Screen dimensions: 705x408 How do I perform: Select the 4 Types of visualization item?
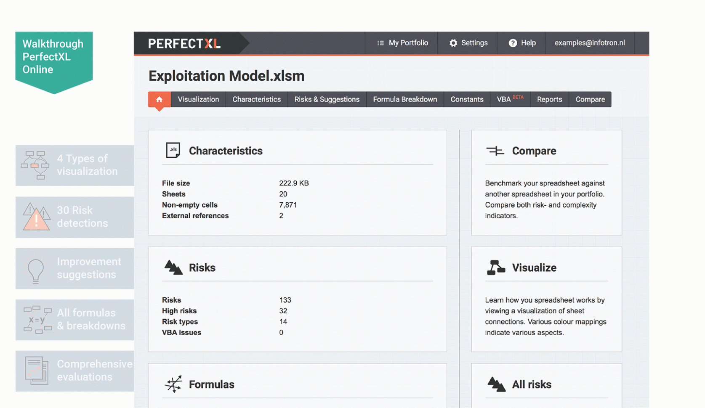(x=74, y=165)
